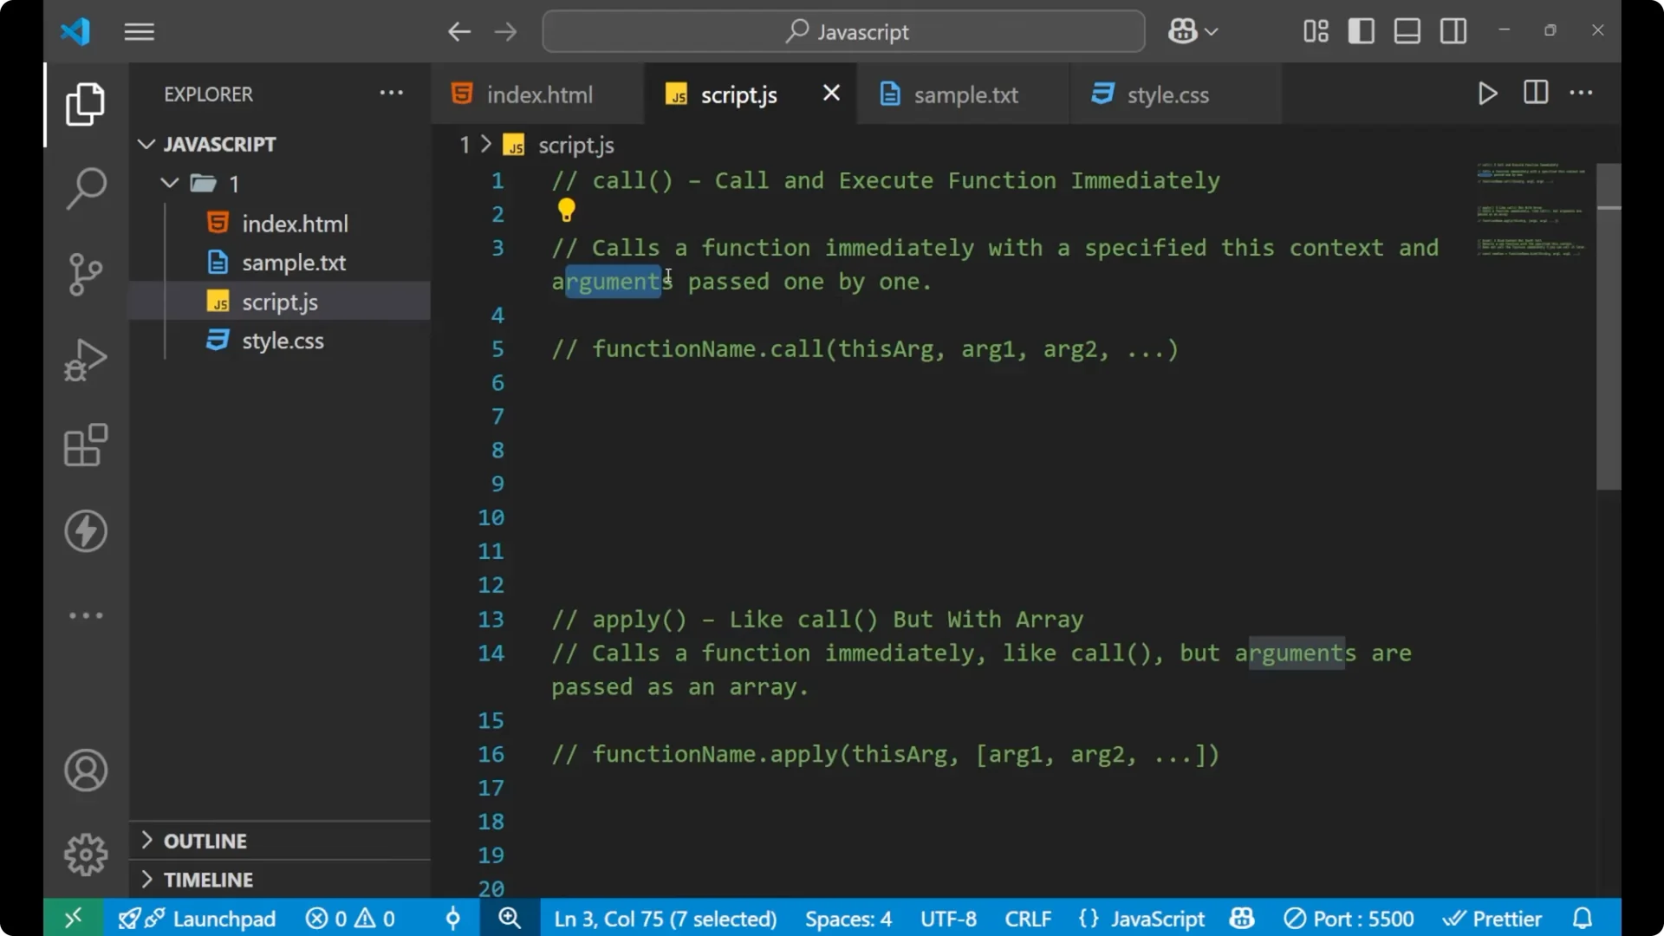This screenshot has width=1664, height=936.
Task: Open the Run and Debug panel
Action: pos(85,359)
